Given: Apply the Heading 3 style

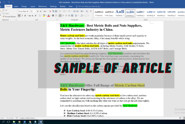Looking at the screenshot, I should (140, 13).
